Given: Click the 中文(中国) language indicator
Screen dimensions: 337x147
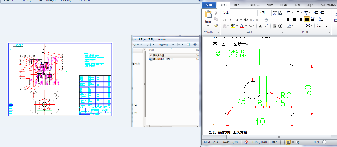Looking at the screenshot, I should coord(259,142).
